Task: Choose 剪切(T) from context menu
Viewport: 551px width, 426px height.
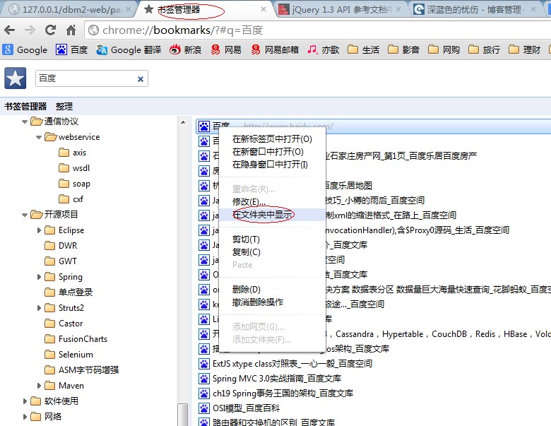Action: (x=272, y=239)
